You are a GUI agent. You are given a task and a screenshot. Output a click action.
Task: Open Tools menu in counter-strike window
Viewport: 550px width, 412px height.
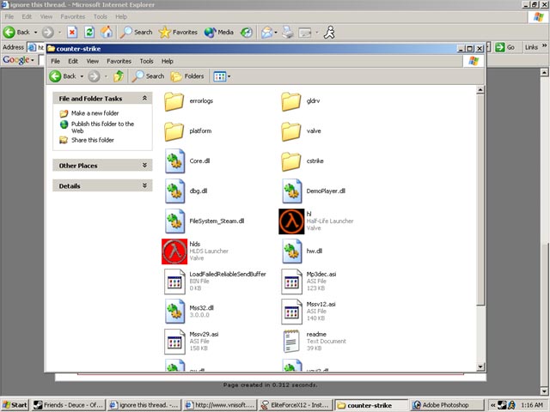146,61
